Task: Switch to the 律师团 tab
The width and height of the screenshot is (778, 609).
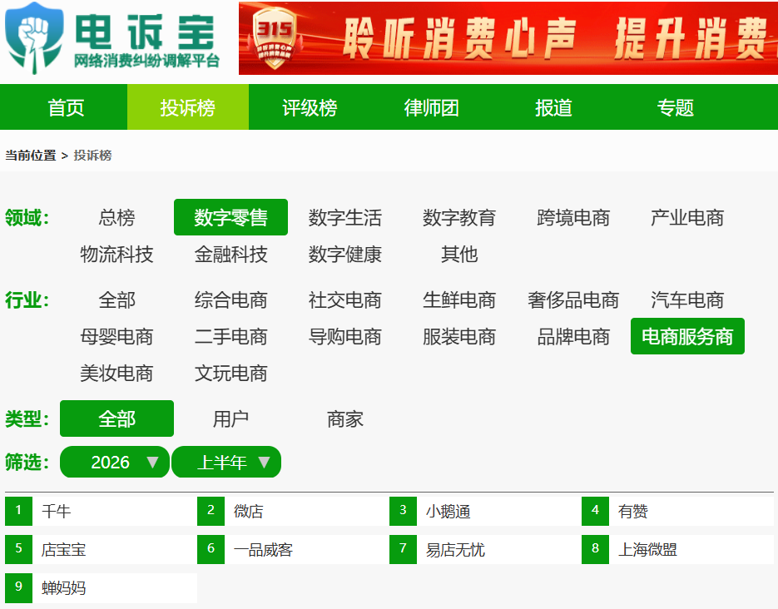Action: (x=431, y=107)
